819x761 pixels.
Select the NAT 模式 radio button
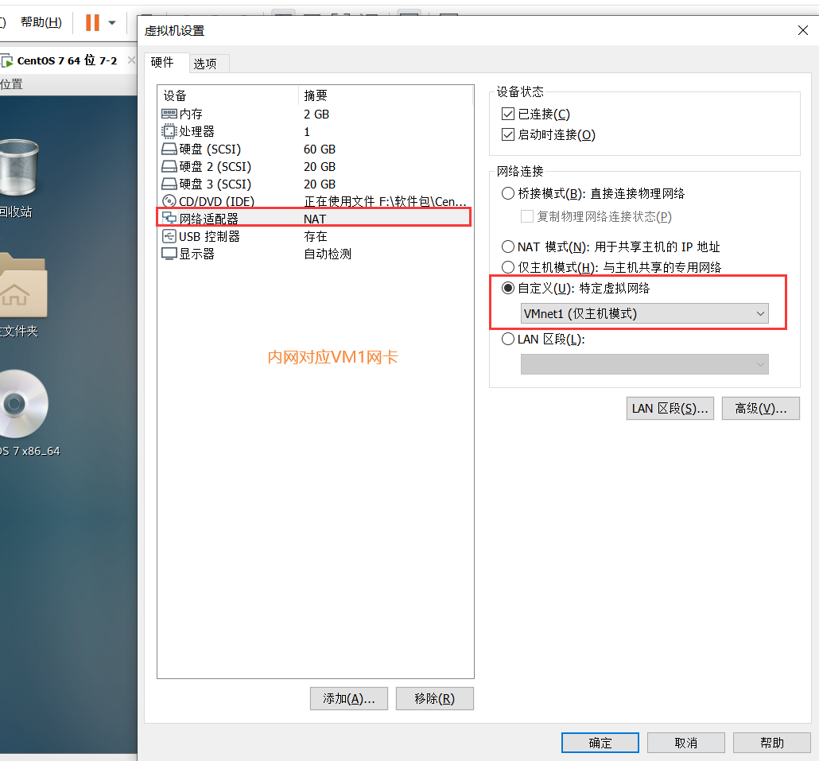coord(508,247)
